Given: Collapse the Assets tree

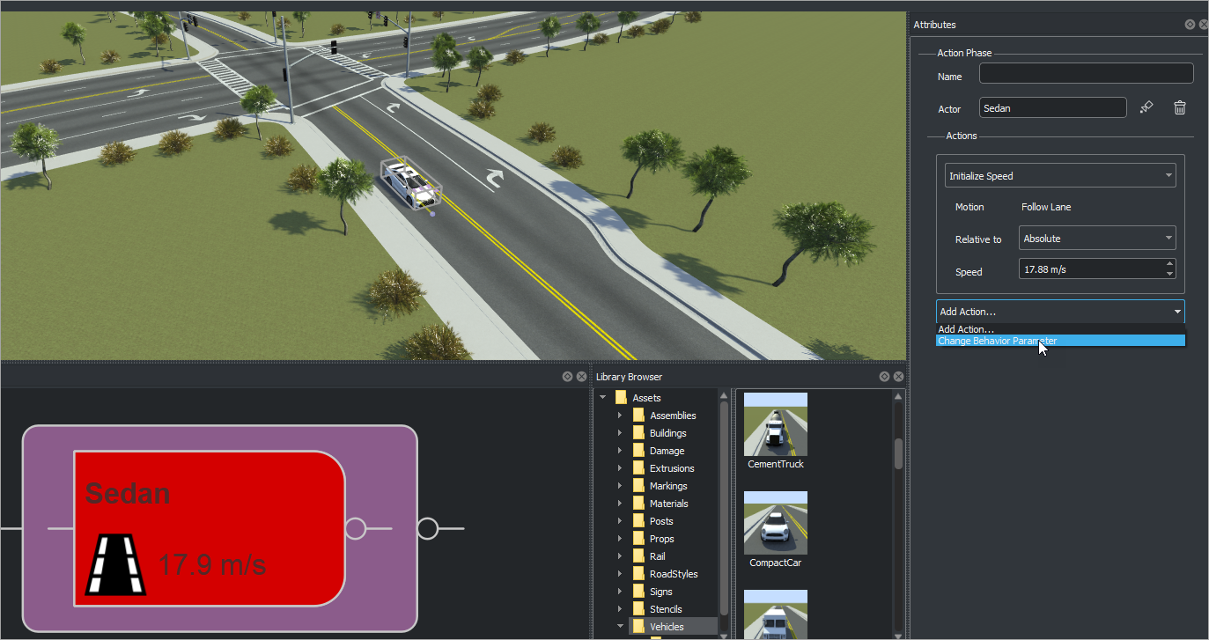Looking at the screenshot, I should [x=603, y=397].
